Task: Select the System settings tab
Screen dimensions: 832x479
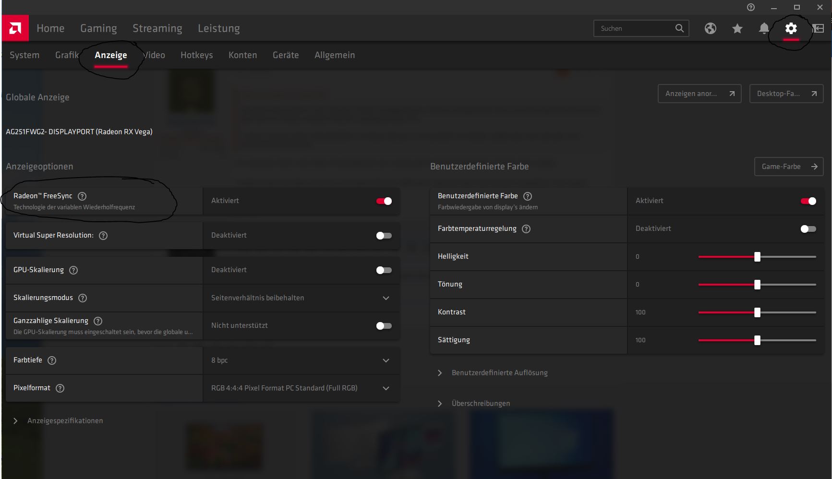Action: click(x=24, y=55)
